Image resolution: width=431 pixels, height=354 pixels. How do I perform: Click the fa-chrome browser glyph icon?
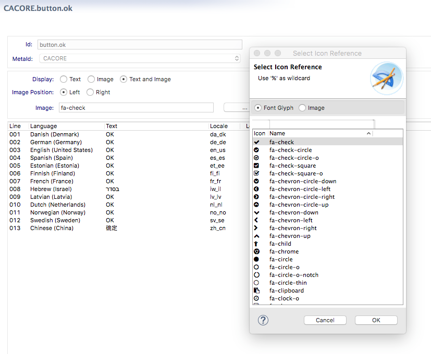click(x=256, y=251)
